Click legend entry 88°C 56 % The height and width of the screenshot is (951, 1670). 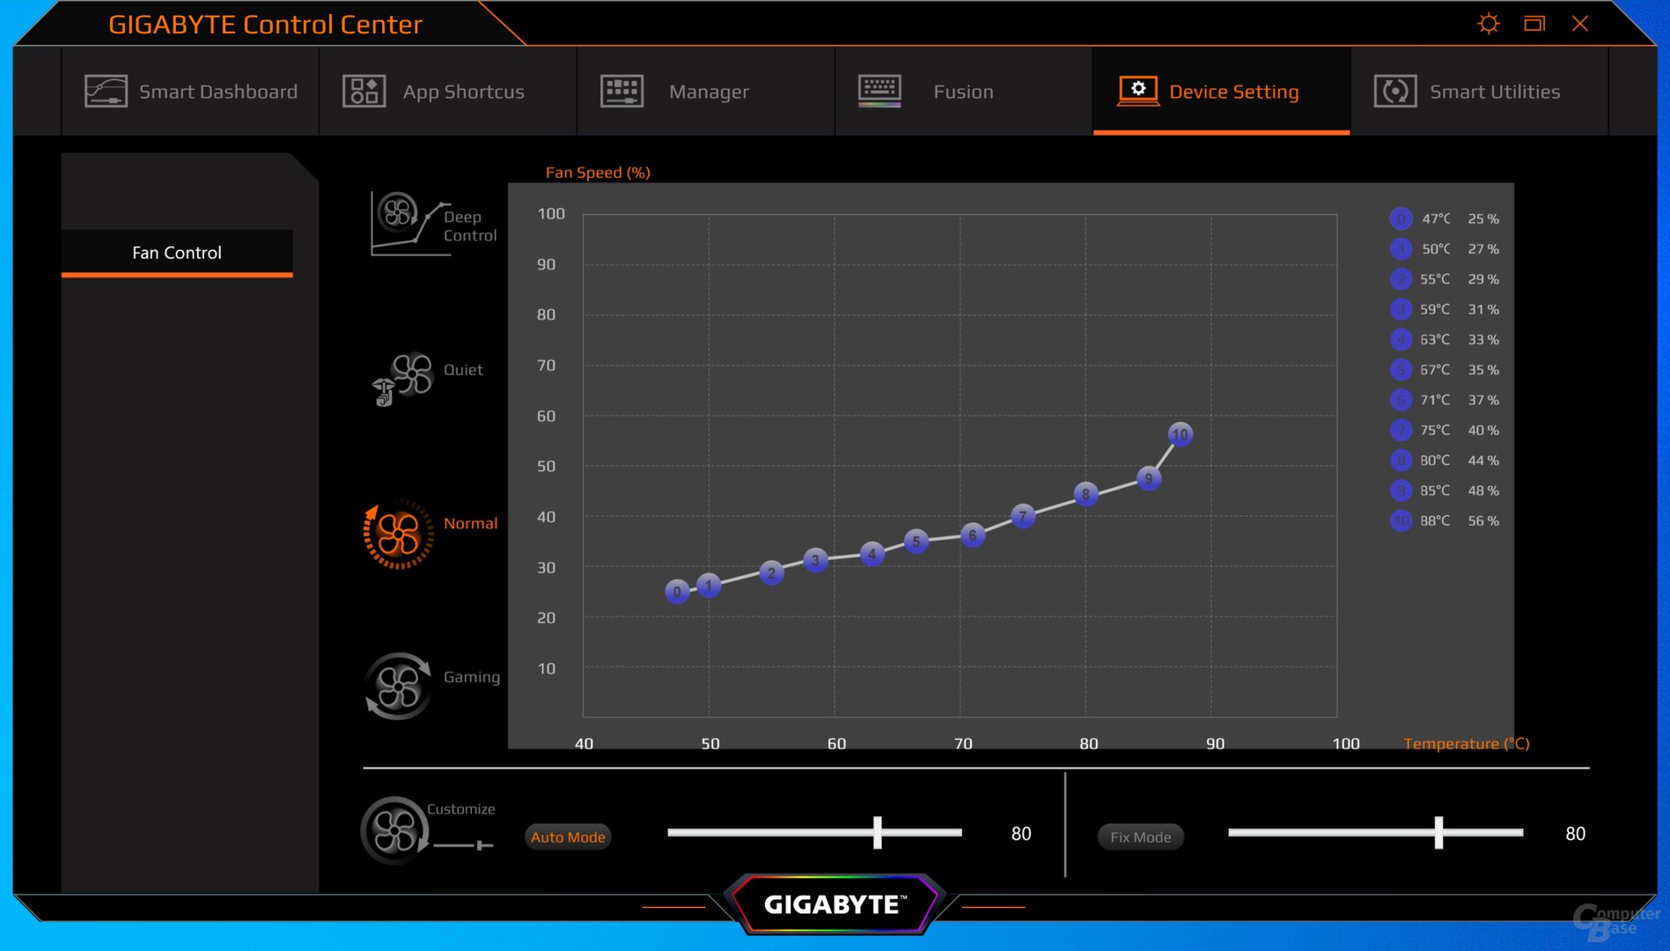1445,520
